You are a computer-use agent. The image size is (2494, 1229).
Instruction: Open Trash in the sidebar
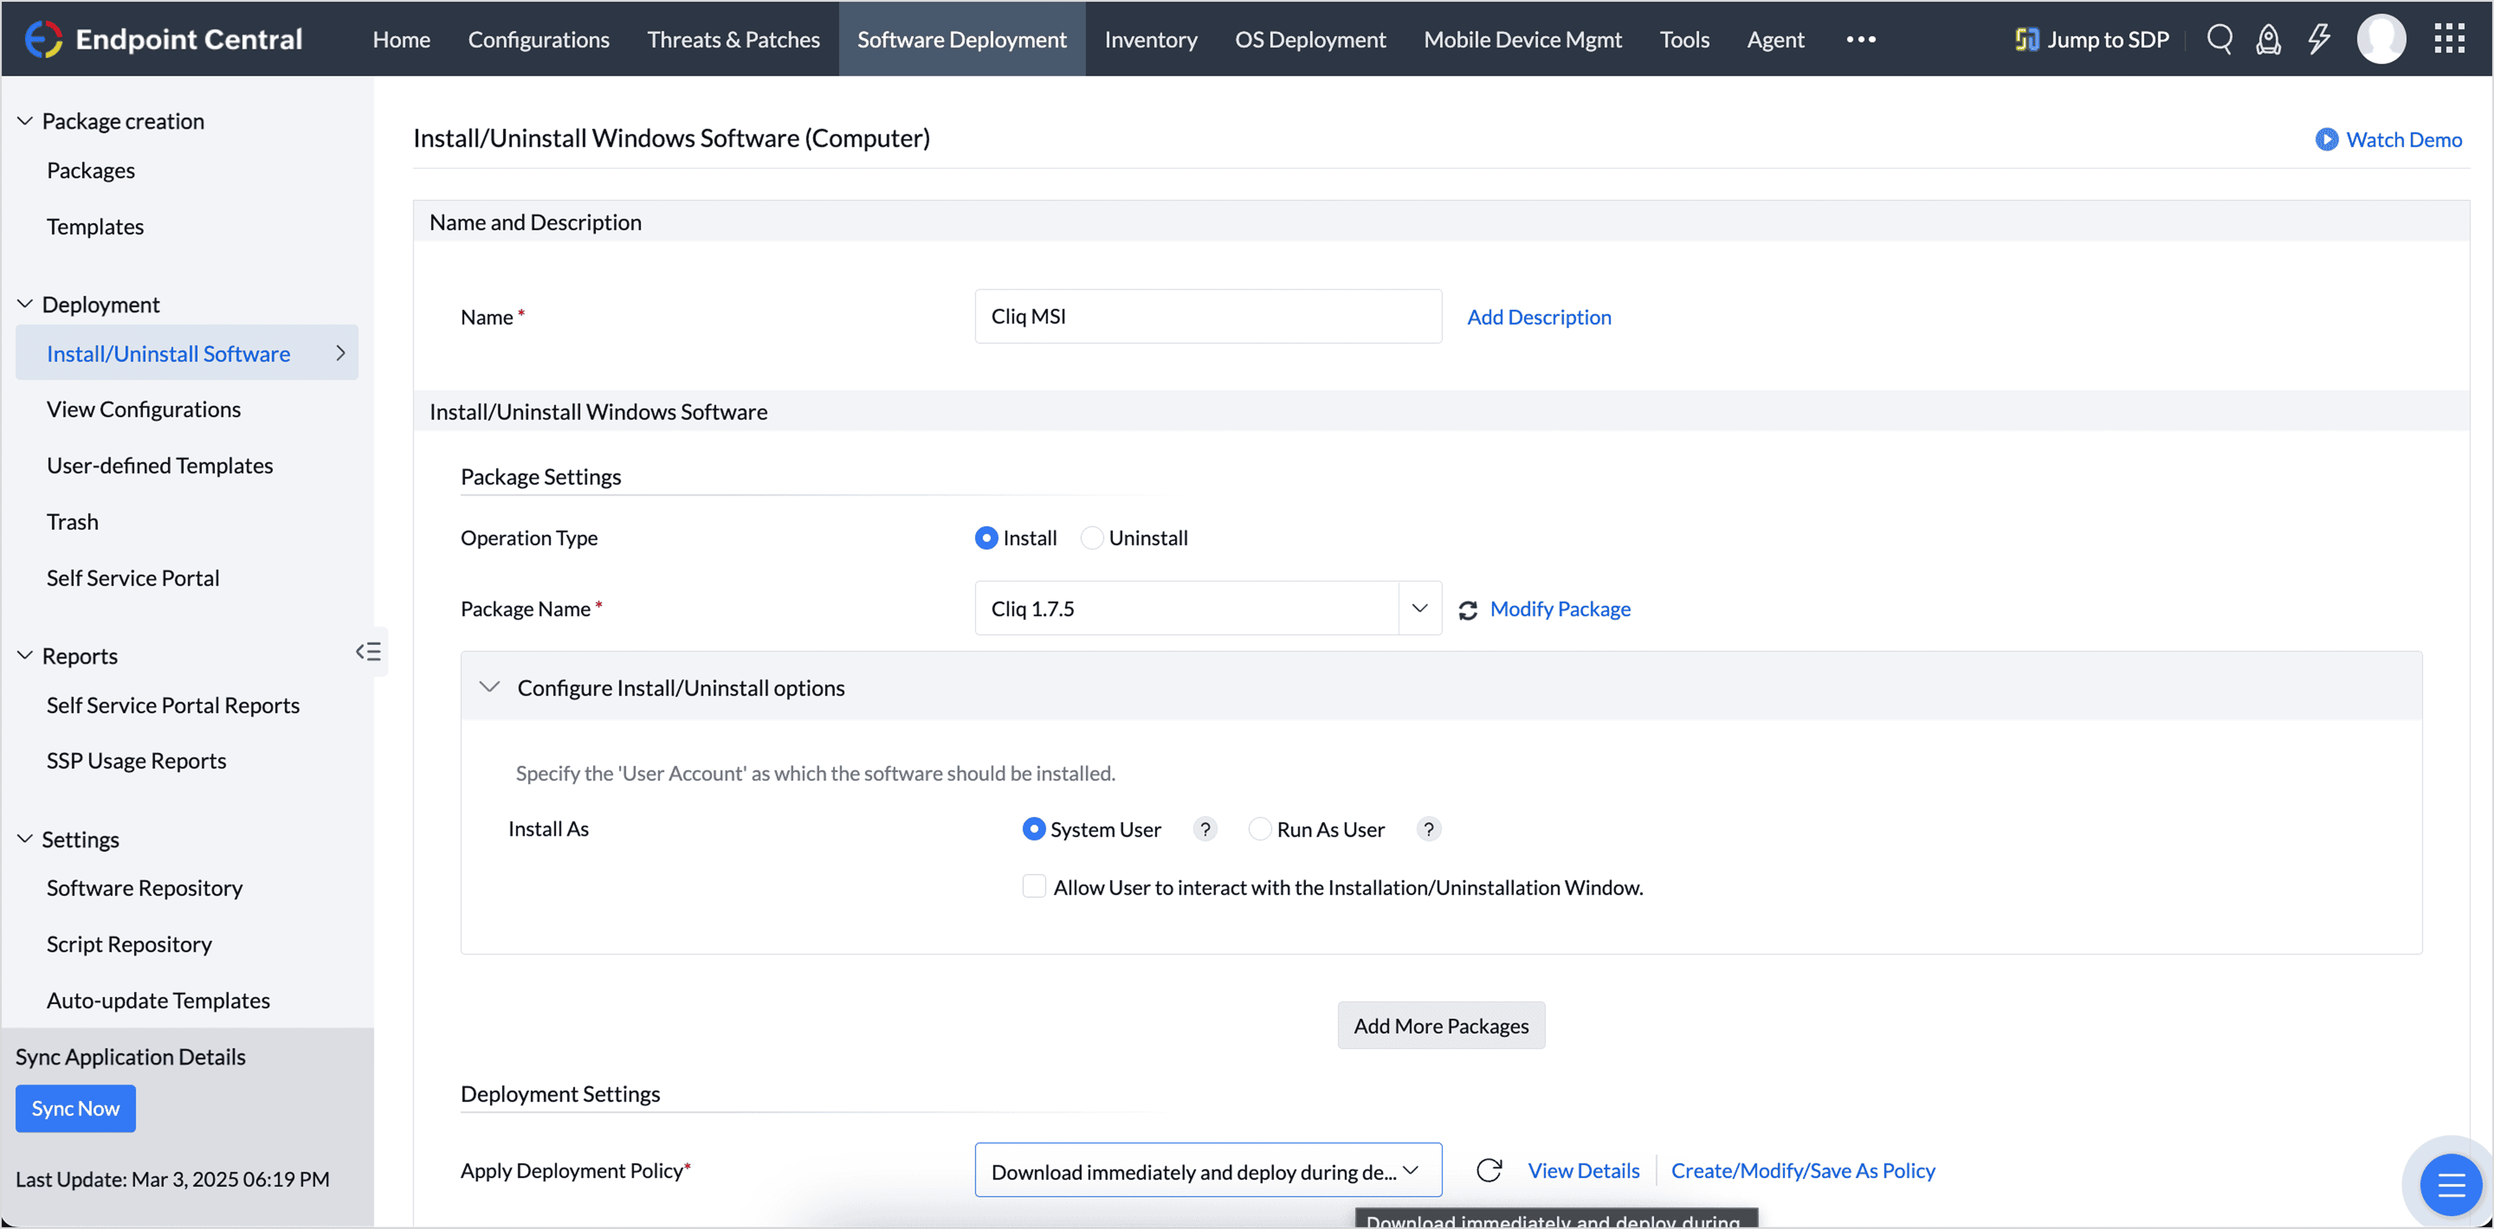[x=73, y=522]
